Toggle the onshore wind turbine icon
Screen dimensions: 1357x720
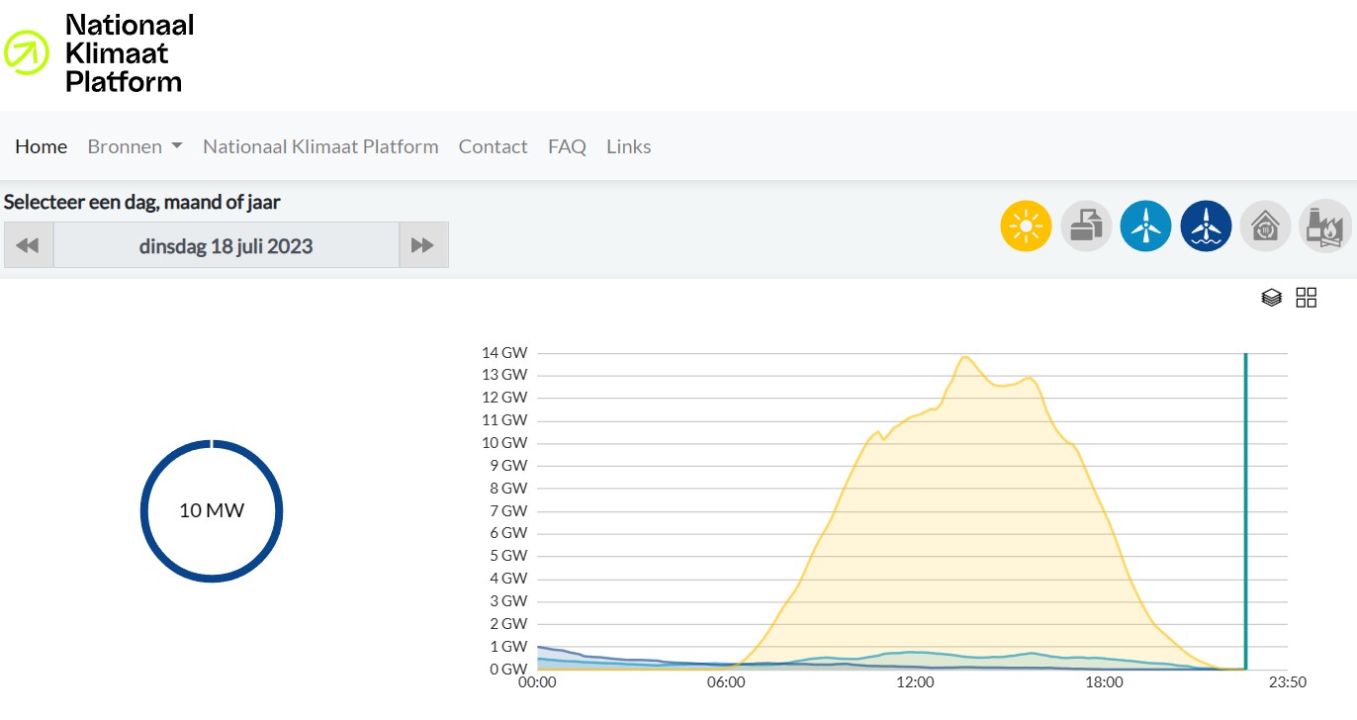[x=1145, y=226]
